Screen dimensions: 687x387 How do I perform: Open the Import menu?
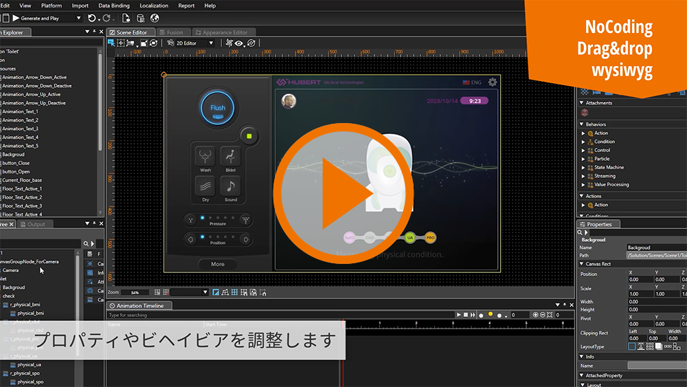(x=80, y=5)
